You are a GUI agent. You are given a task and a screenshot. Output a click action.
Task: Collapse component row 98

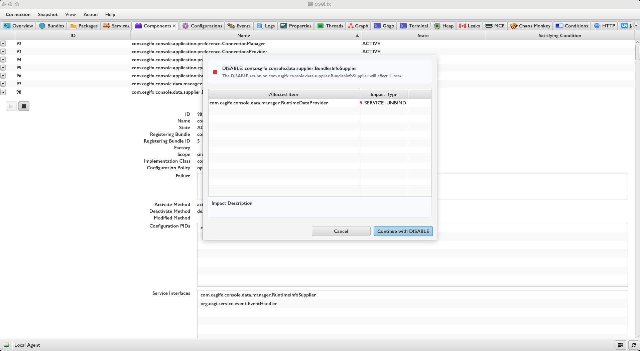tap(3, 92)
